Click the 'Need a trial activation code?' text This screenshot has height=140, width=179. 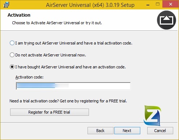tap(34, 101)
